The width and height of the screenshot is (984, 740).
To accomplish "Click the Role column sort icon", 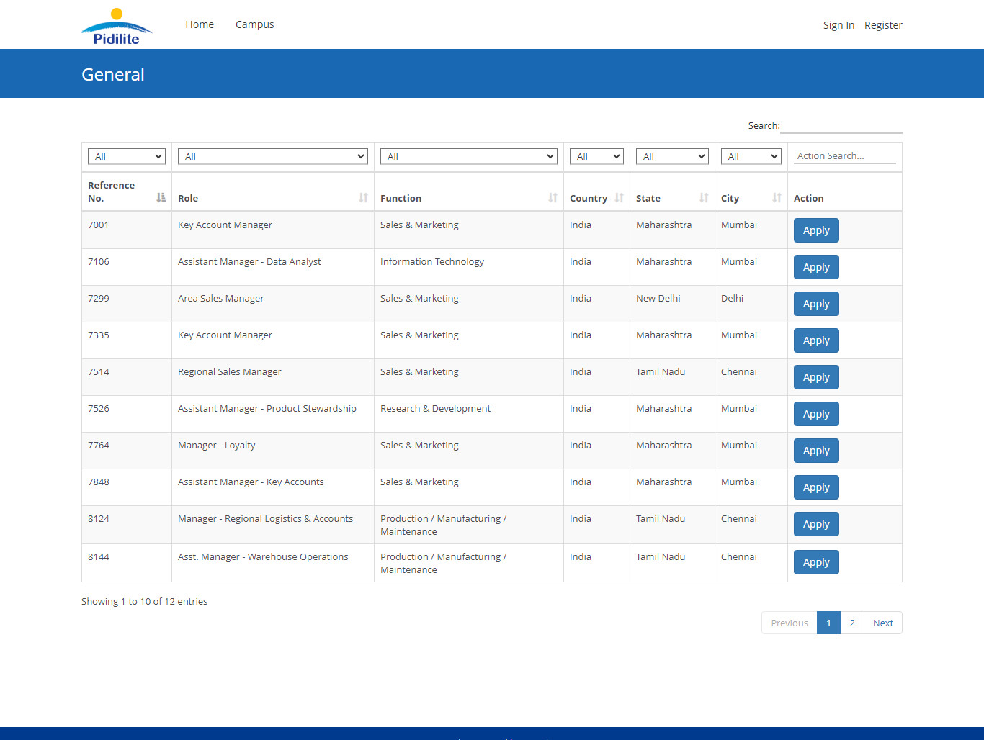I will 363,197.
